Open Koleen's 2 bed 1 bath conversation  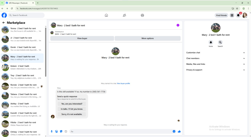(x=22, y=67)
